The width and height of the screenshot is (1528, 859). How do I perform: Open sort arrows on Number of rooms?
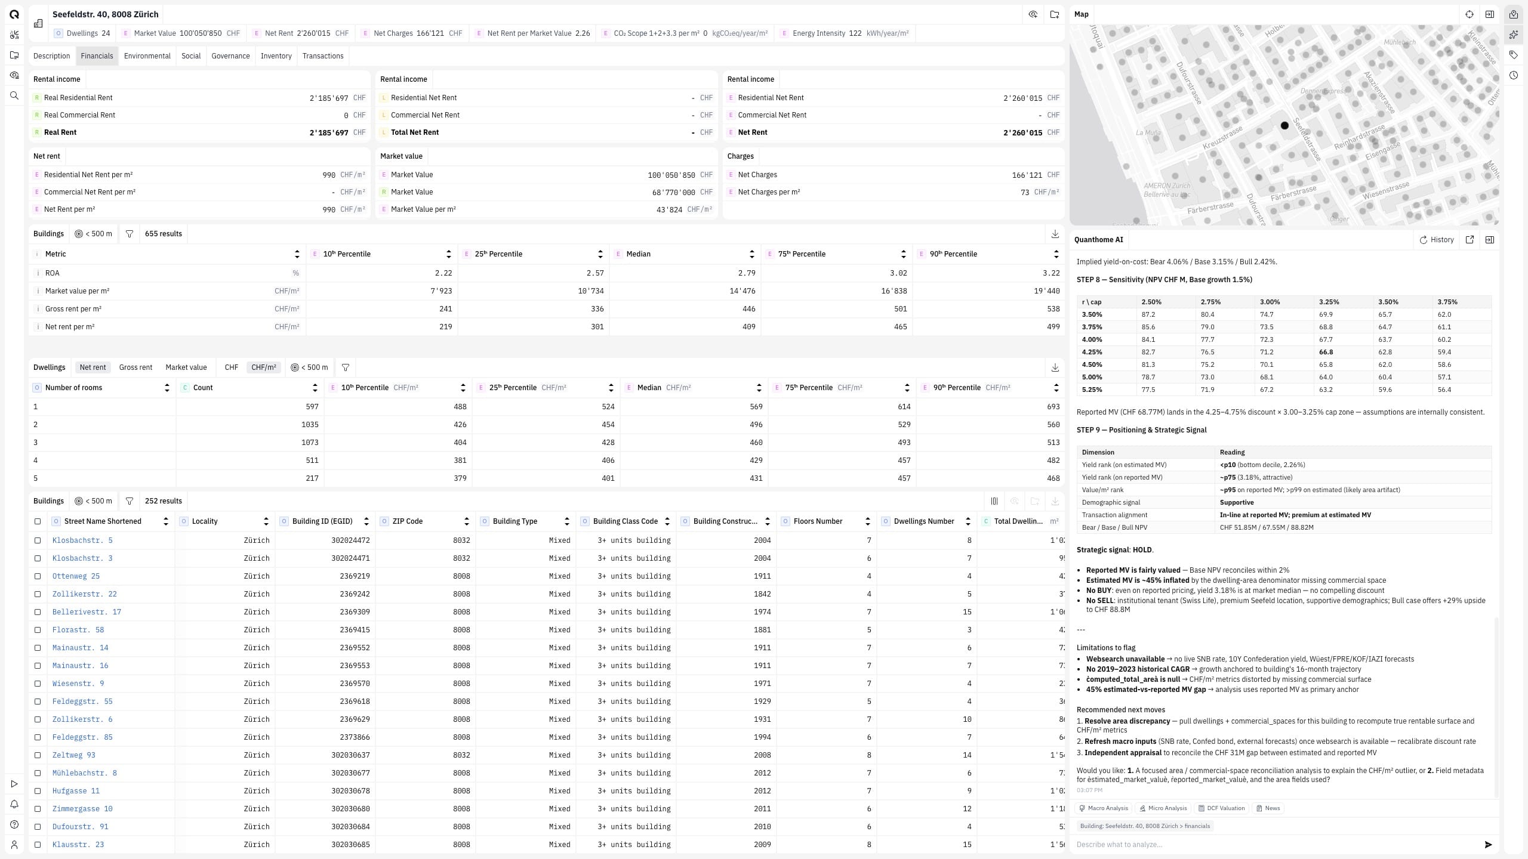pyautogui.click(x=167, y=388)
